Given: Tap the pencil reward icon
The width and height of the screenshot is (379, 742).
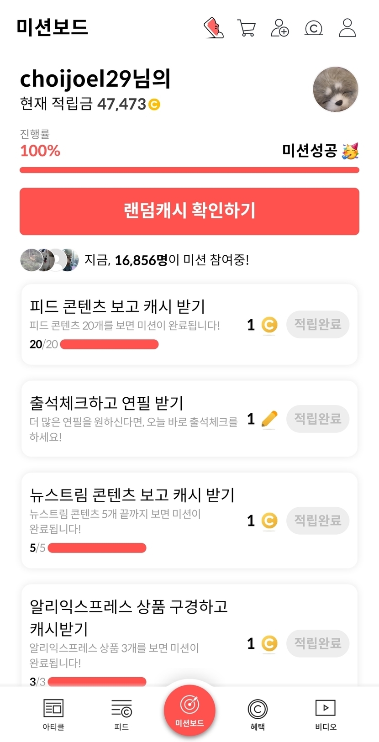Looking at the screenshot, I should [269, 419].
